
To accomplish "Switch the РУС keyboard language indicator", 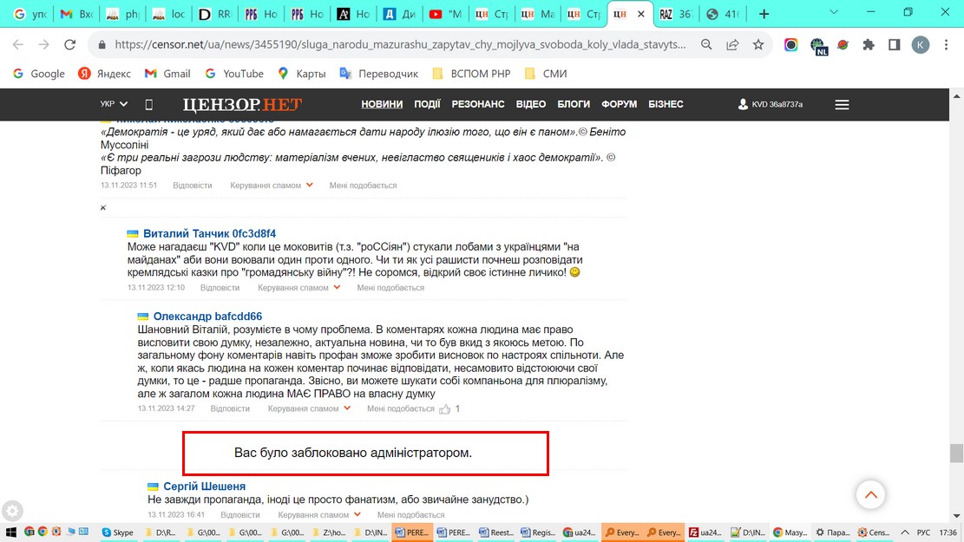I will (x=923, y=532).
